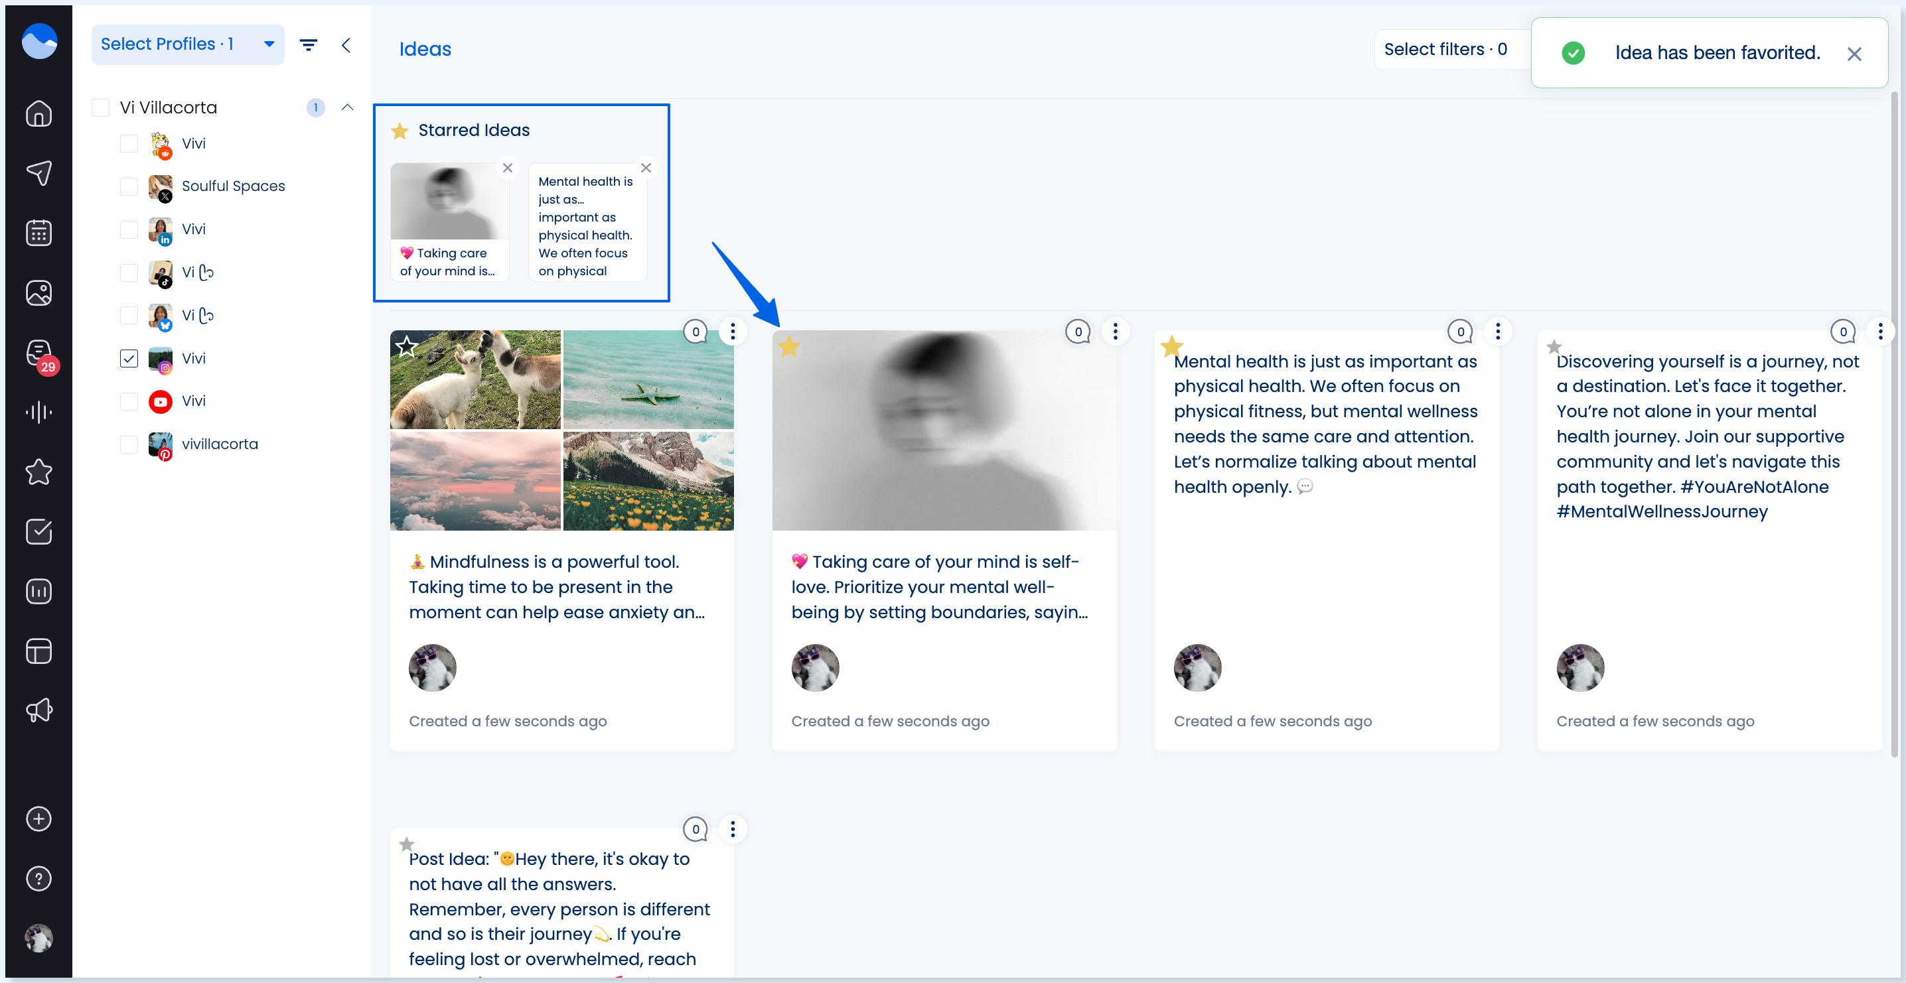Remove Taking care thumbnail from Starred Ideas
Viewport: 1906px width, 983px height.
click(508, 168)
